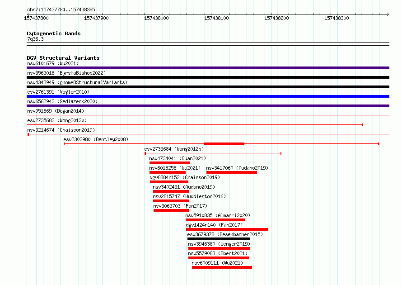Screen dimensions: 402x285
Task: Click the nsv3063703 red variant bar
Action: pyautogui.click(x=171, y=210)
